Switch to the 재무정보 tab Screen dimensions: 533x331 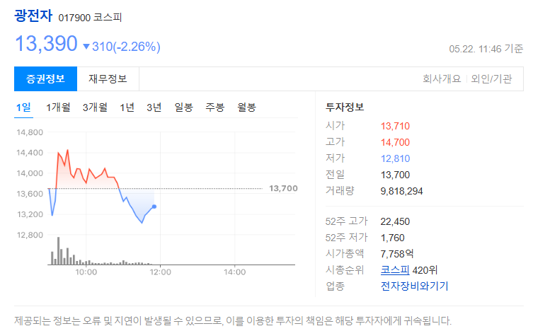click(x=108, y=79)
